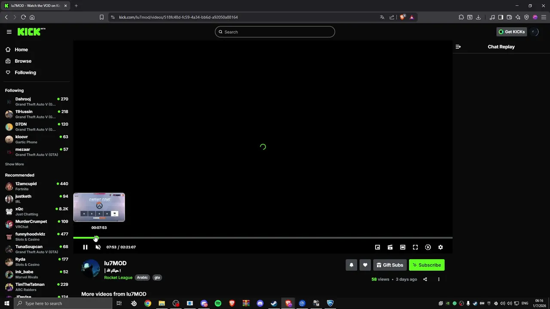Enter fullscreen video mode

tap(415, 247)
